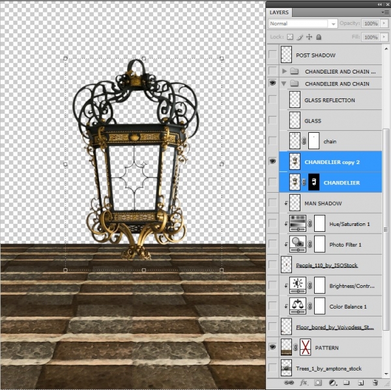
Task: Select CHANDELIER copy 2 layer thumbnail
Action: click(x=295, y=161)
